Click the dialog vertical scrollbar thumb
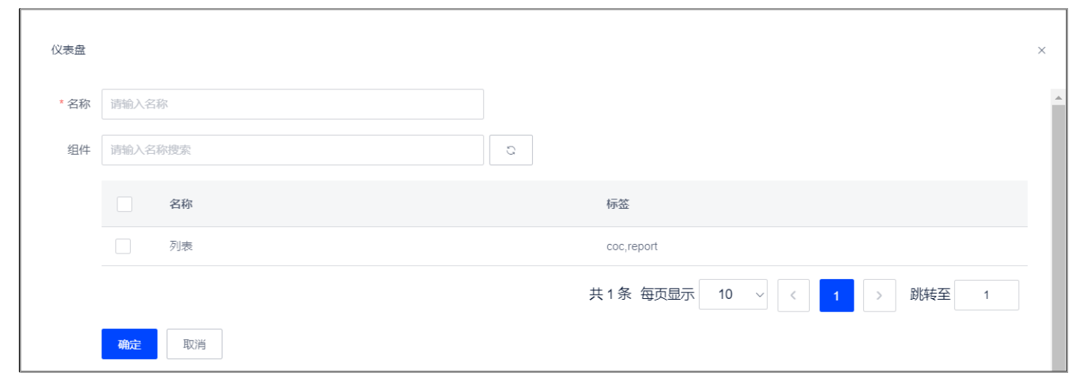This screenshot has height=381, width=1085. click(x=1059, y=238)
